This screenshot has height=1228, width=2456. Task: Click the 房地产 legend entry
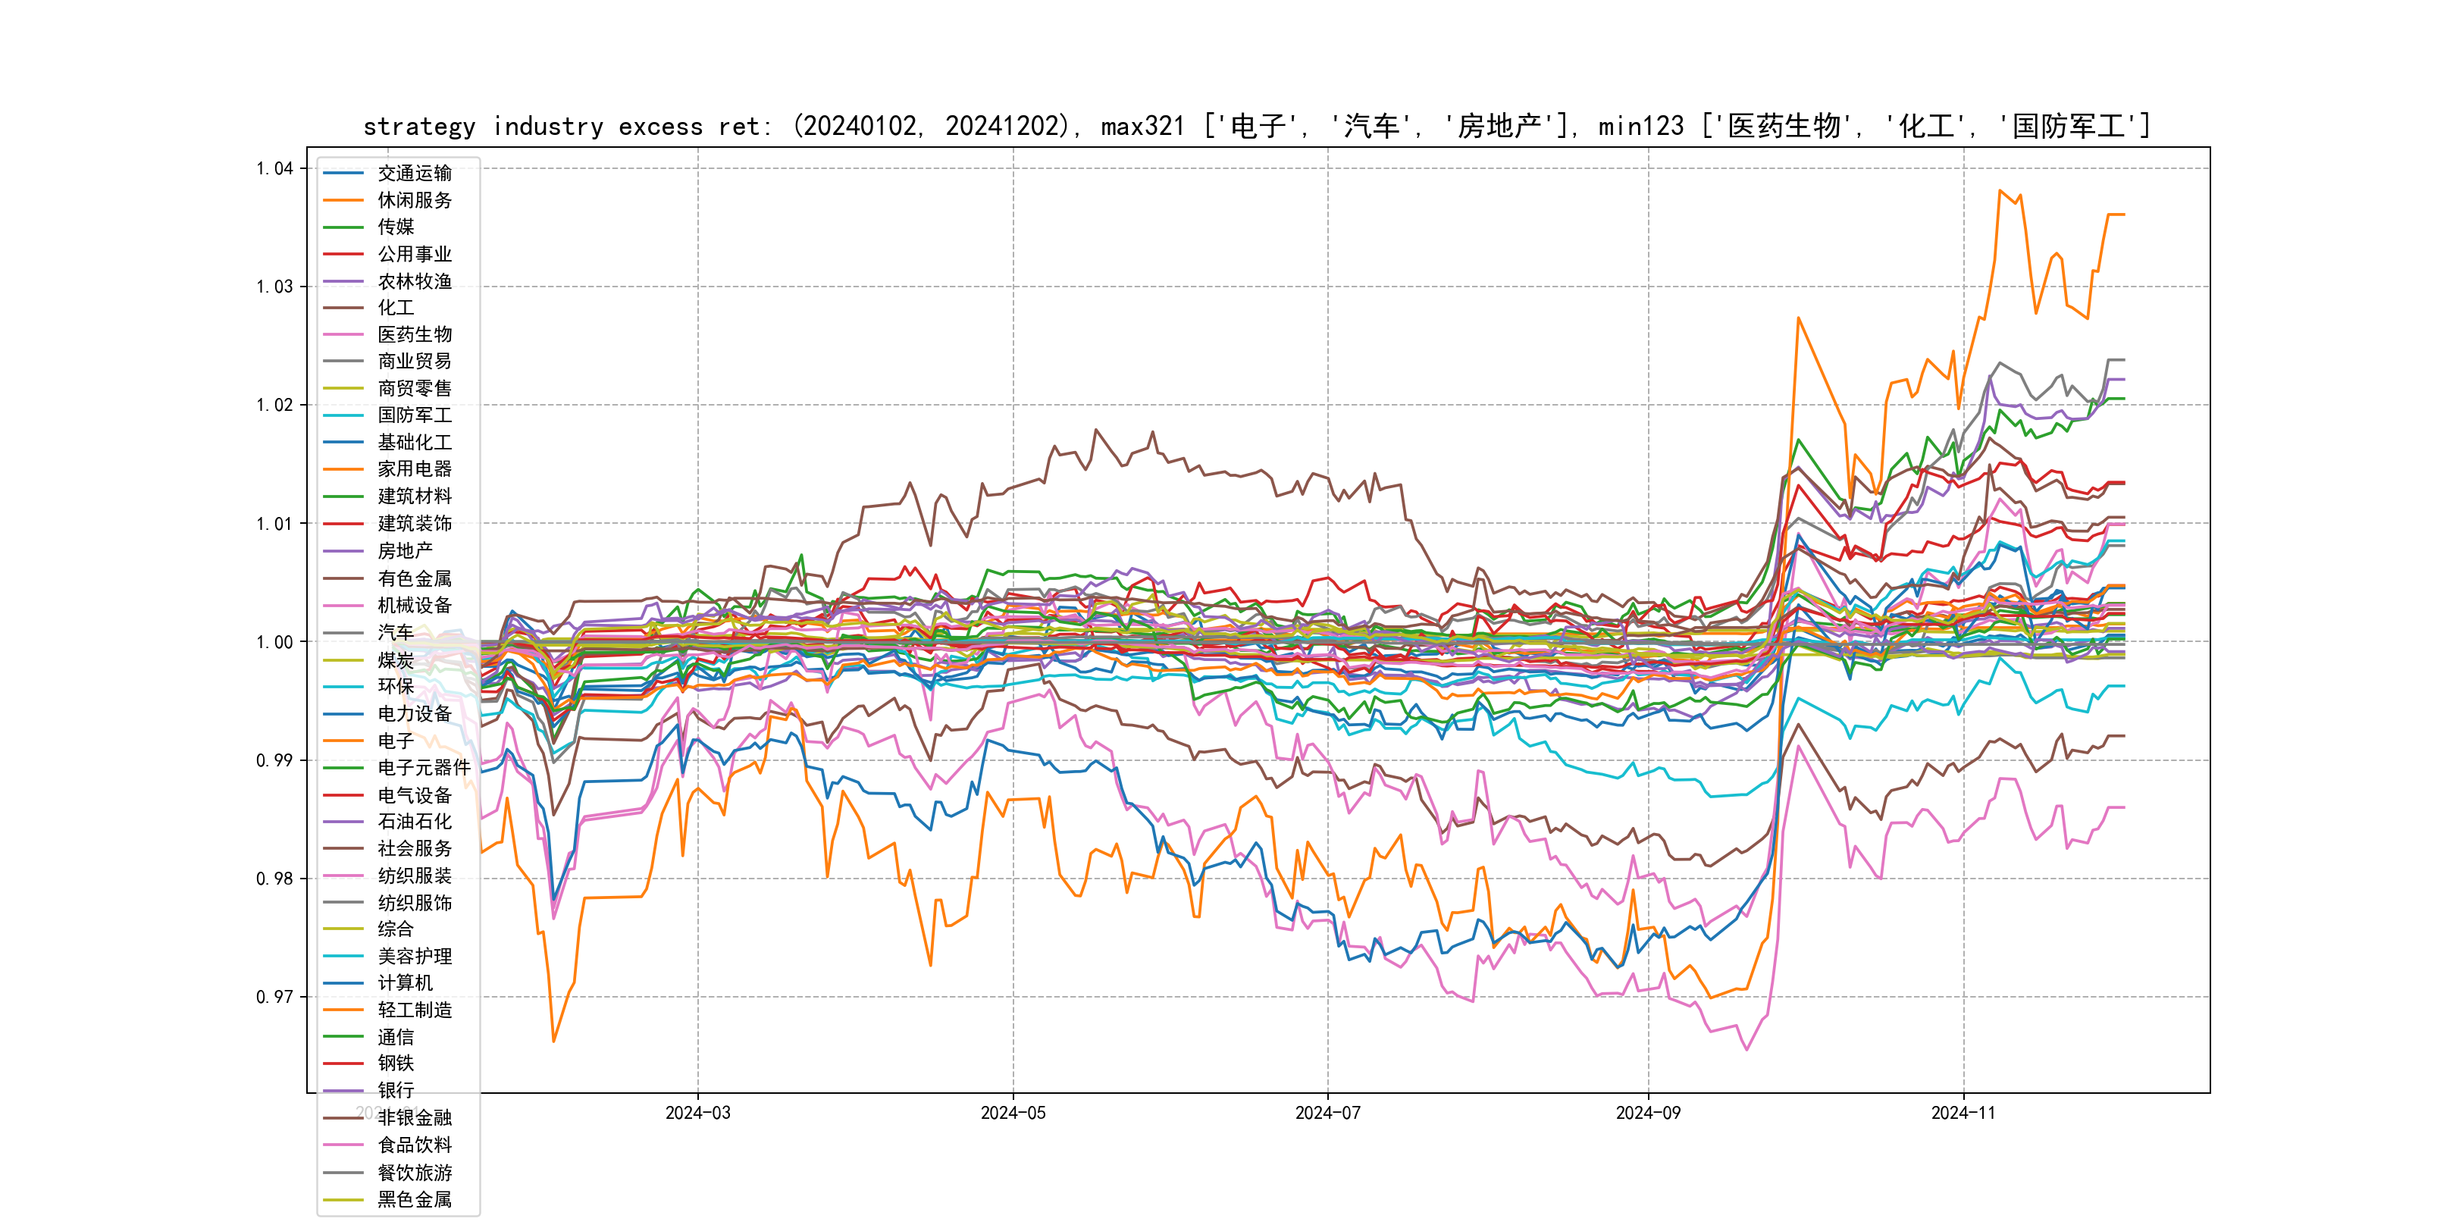404,550
